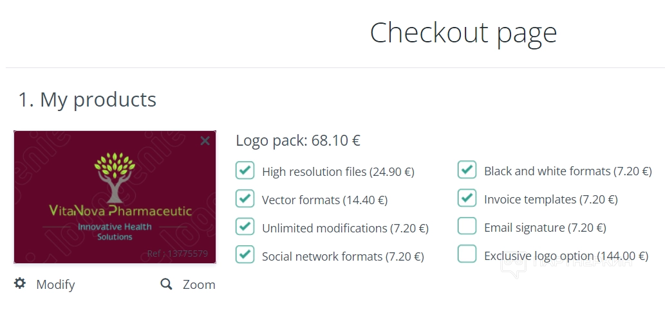Click the My products section heading
The width and height of the screenshot is (665, 312).
pyautogui.click(x=88, y=100)
